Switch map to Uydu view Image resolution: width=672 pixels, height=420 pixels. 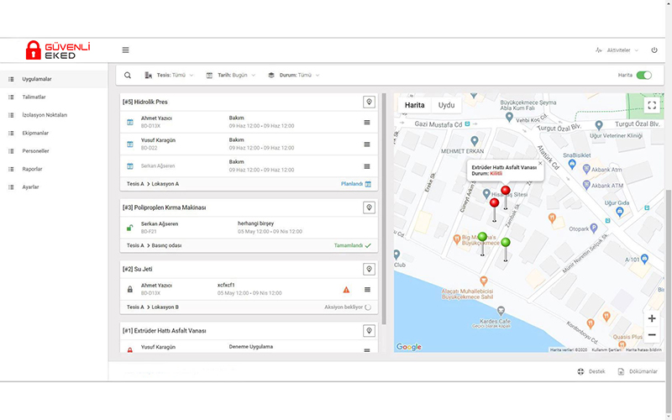[x=446, y=105]
